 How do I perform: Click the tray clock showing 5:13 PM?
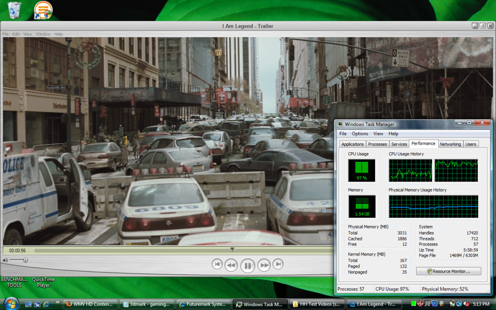coord(481,304)
